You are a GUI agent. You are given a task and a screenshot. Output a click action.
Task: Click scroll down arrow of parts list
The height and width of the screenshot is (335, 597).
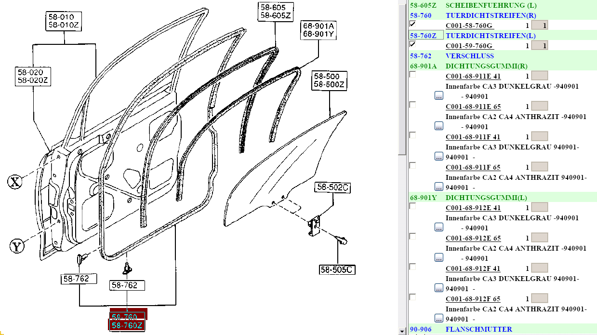tap(402, 331)
